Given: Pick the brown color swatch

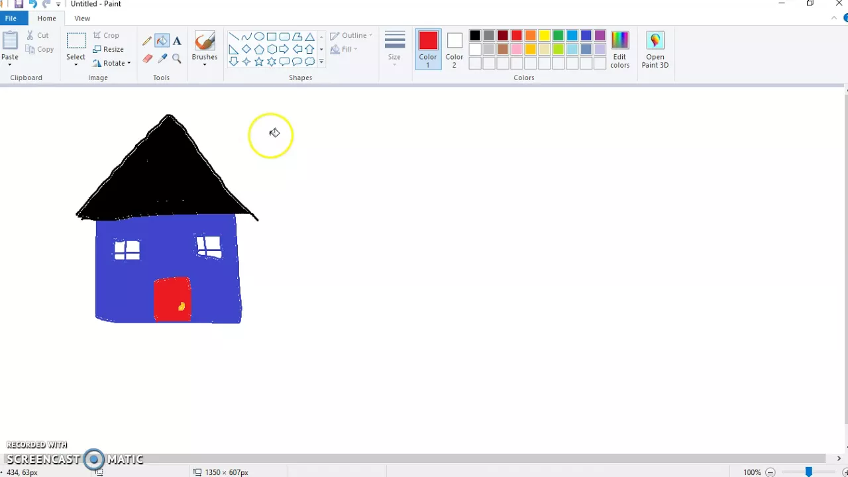Looking at the screenshot, I should click(503, 50).
